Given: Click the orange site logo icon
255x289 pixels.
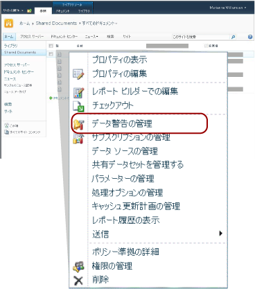Looking at the screenshot, I should tap(9, 24).
